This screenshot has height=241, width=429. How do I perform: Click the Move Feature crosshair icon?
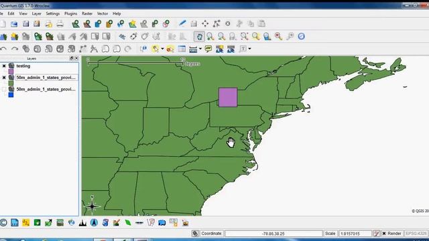pos(205,24)
